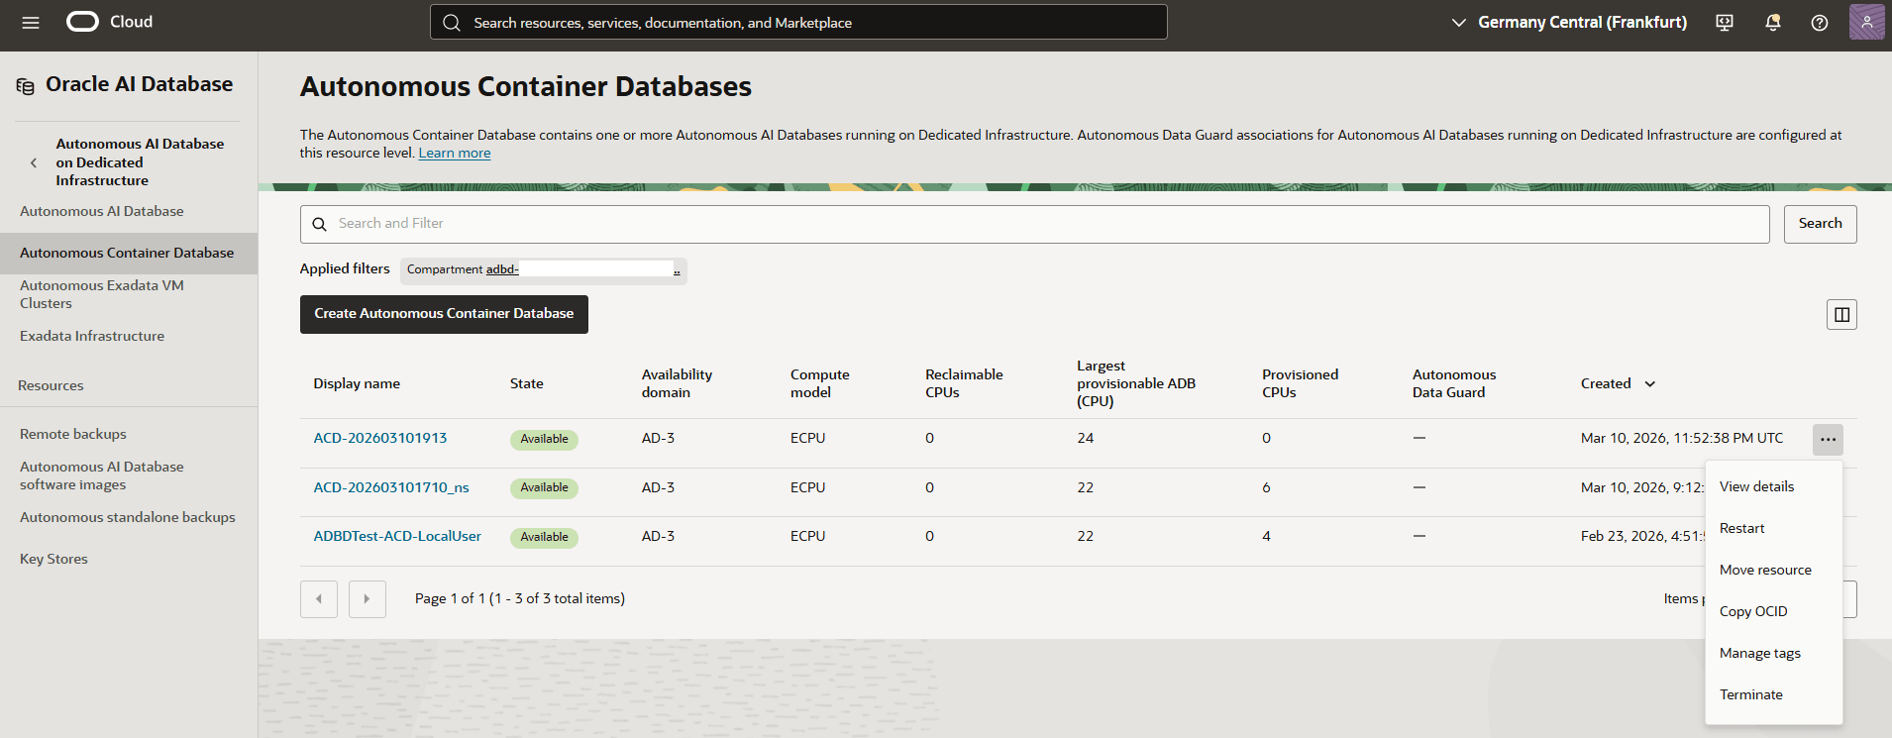Follow the Learn more link
The width and height of the screenshot is (1892, 738).
pyautogui.click(x=455, y=153)
